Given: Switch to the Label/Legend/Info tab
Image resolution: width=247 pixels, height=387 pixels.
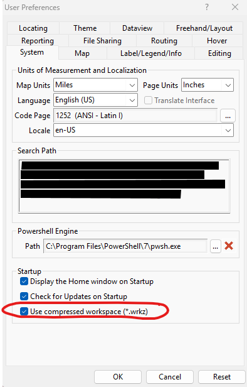Looking at the screenshot, I should coord(150,53).
